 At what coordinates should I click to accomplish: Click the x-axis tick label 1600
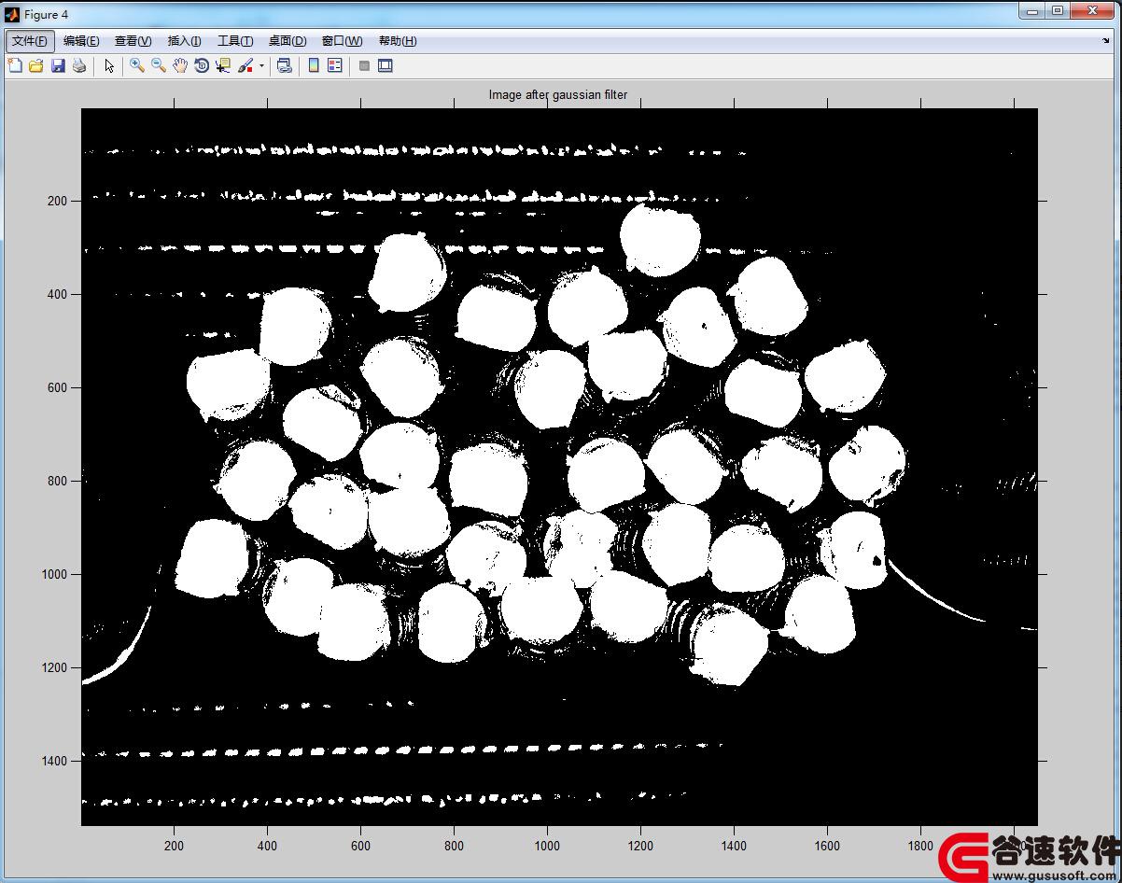(827, 846)
